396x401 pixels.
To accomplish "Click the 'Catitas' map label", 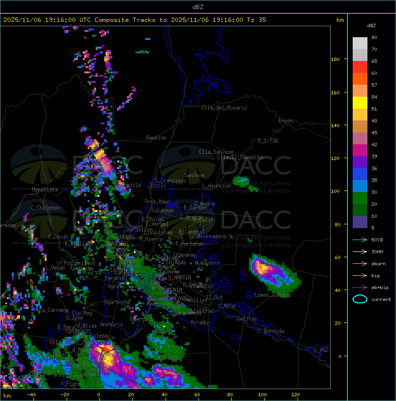I will pyautogui.click(x=247, y=319).
